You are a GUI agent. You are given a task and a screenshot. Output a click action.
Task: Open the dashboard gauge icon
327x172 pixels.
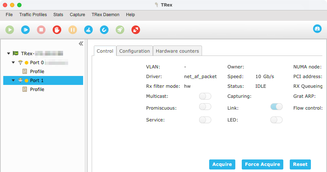pos(317,29)
